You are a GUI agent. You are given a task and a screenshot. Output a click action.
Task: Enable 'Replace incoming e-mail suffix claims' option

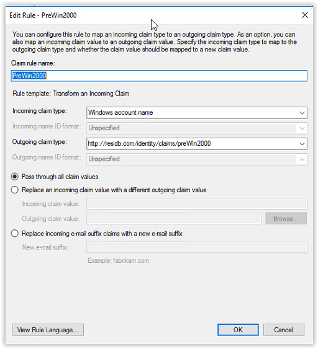(x=15, y=234)
